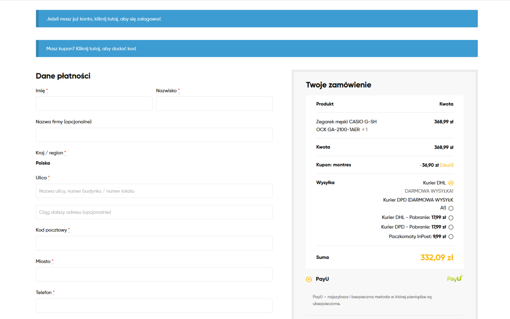Click into the Telefon field
Viewport: 510px width, 319px height.
coord(154,305)
